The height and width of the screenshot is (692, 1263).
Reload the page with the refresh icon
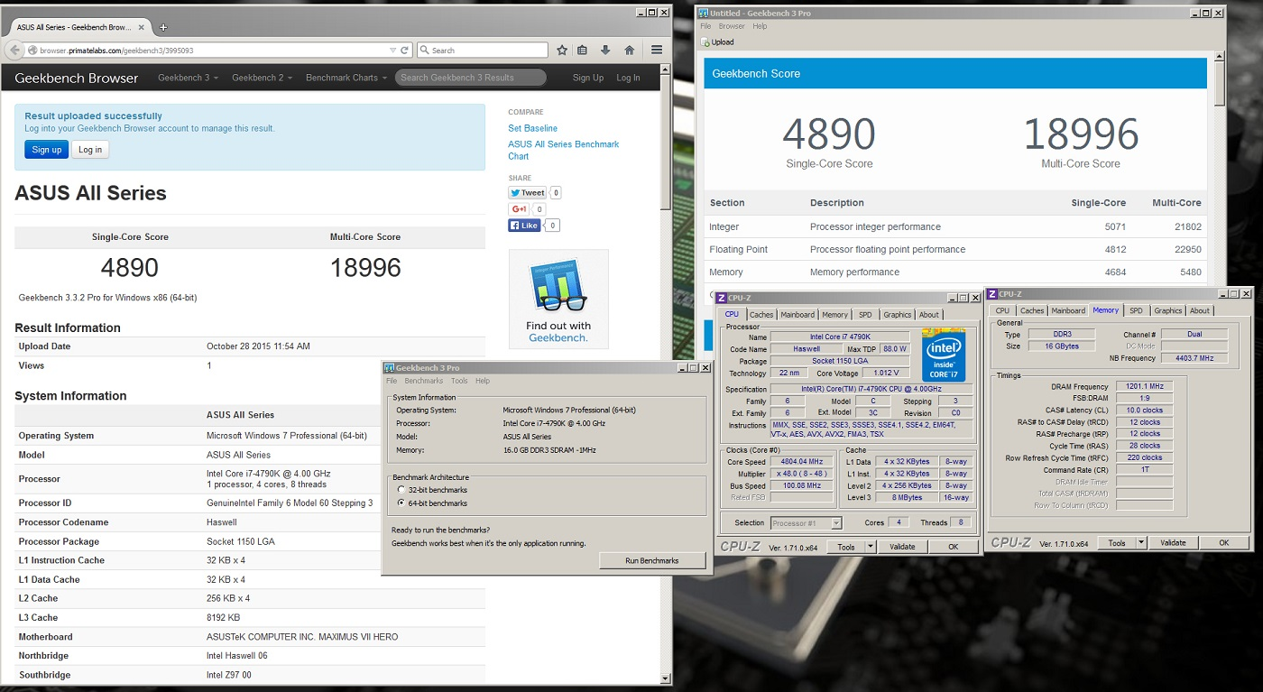pos(404,51)
